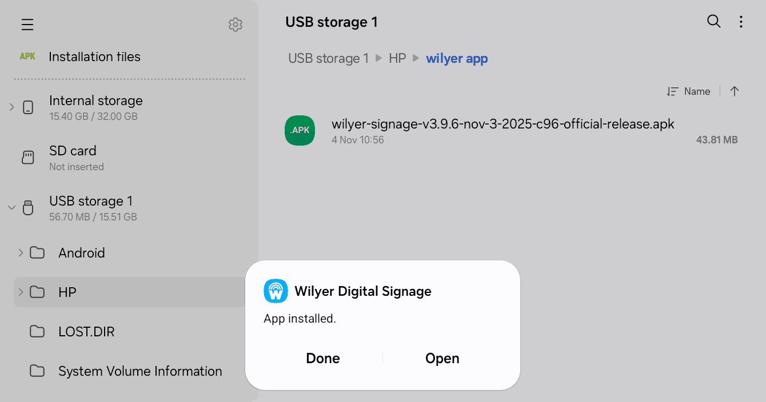Click the search magnifier icon
Screen dimensions: 766x402
point(714,22)
